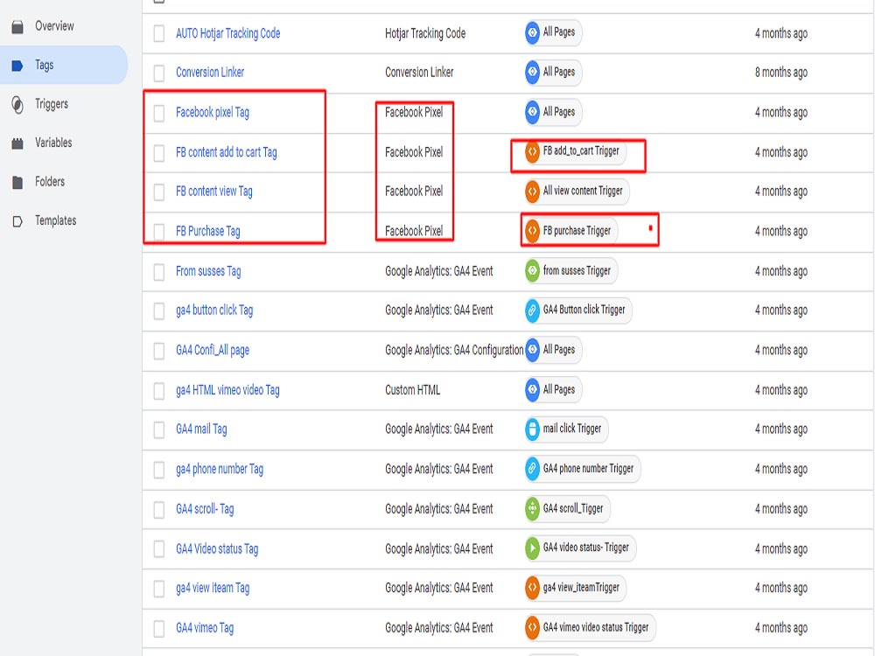Click the green GA4 event icon on from susses Trigger

534,270
